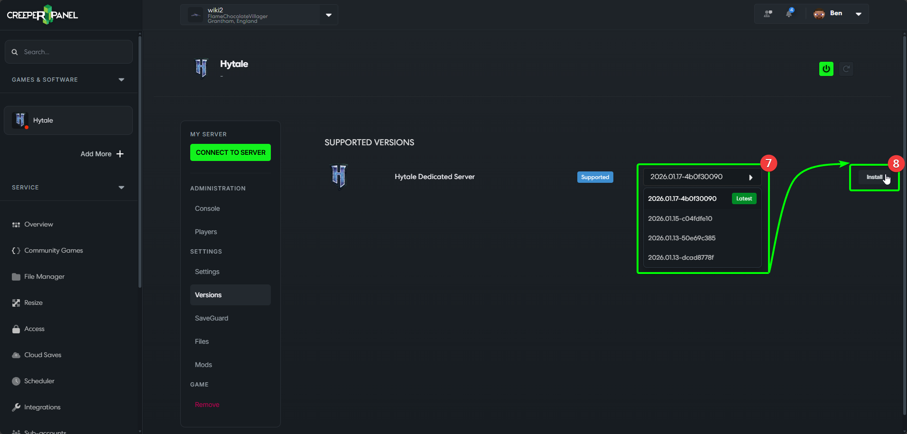Open the wiki2 server selector dropdown
Screen dimensions: 907x434
pos(328,15)
